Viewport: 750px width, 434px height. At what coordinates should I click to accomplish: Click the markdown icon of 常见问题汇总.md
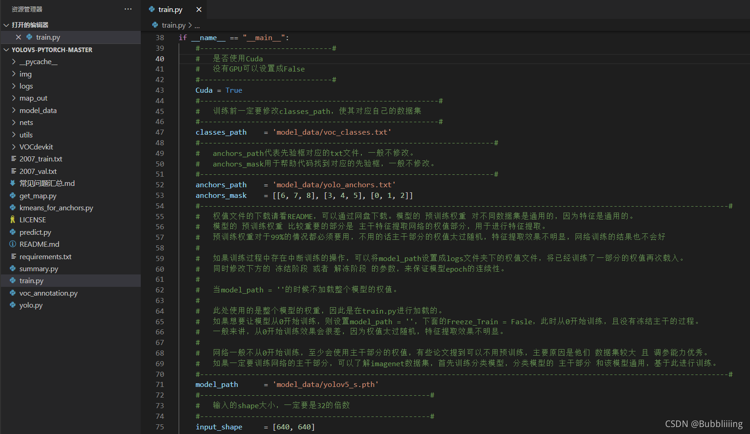tap(13, 183)
